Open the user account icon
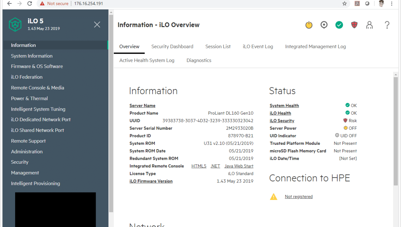The image size is (401, 227). click(369, 25)
